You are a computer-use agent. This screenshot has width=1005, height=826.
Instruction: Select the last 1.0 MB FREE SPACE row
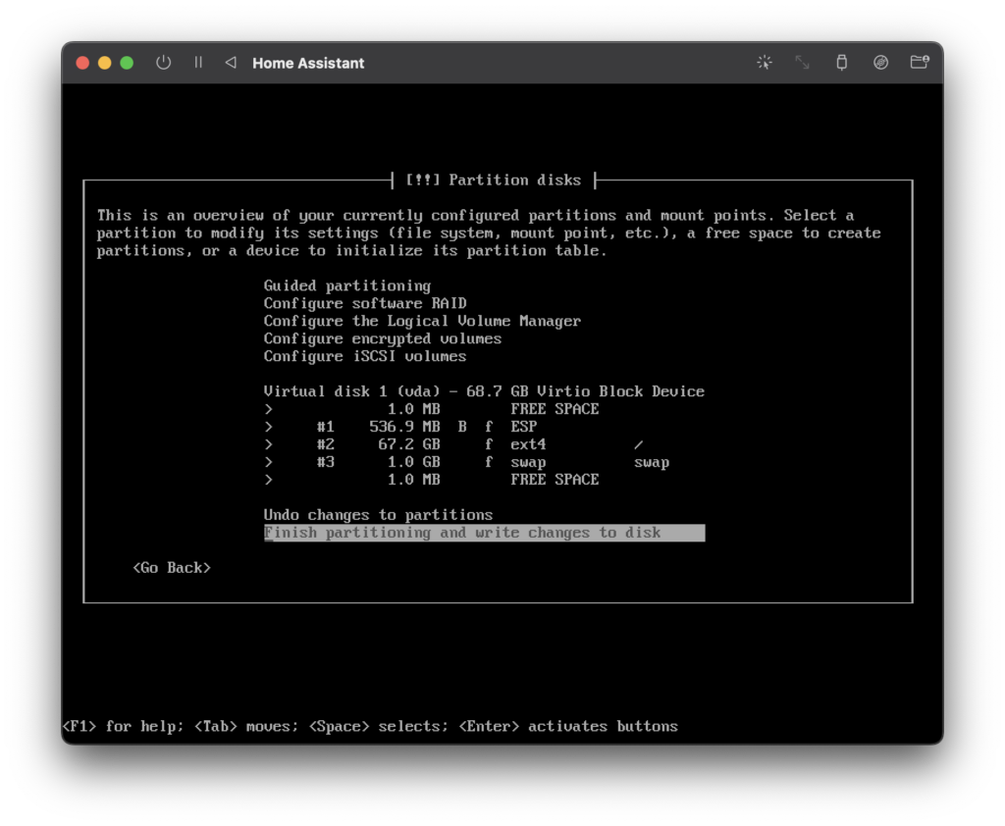pos(484,480)
